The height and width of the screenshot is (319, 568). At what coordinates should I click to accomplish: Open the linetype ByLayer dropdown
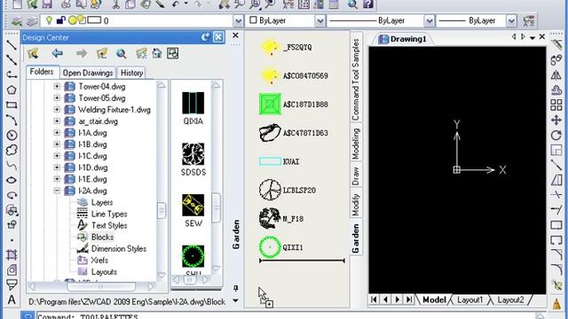(x=429, y=21)
